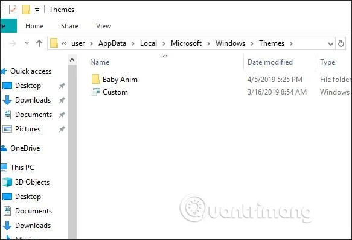Screen dimensions: 352x240
Task: Expand subfolder arrow after user
Action: pos(91,44)
